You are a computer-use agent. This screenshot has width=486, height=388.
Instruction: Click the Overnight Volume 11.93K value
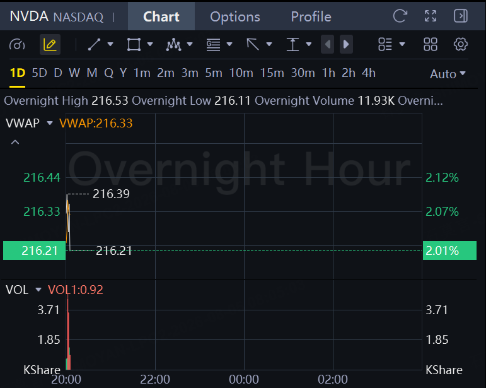[376, 101]
